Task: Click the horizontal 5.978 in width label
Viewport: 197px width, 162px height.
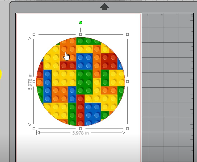Action: pyautogui.click(x=81, y=133)
